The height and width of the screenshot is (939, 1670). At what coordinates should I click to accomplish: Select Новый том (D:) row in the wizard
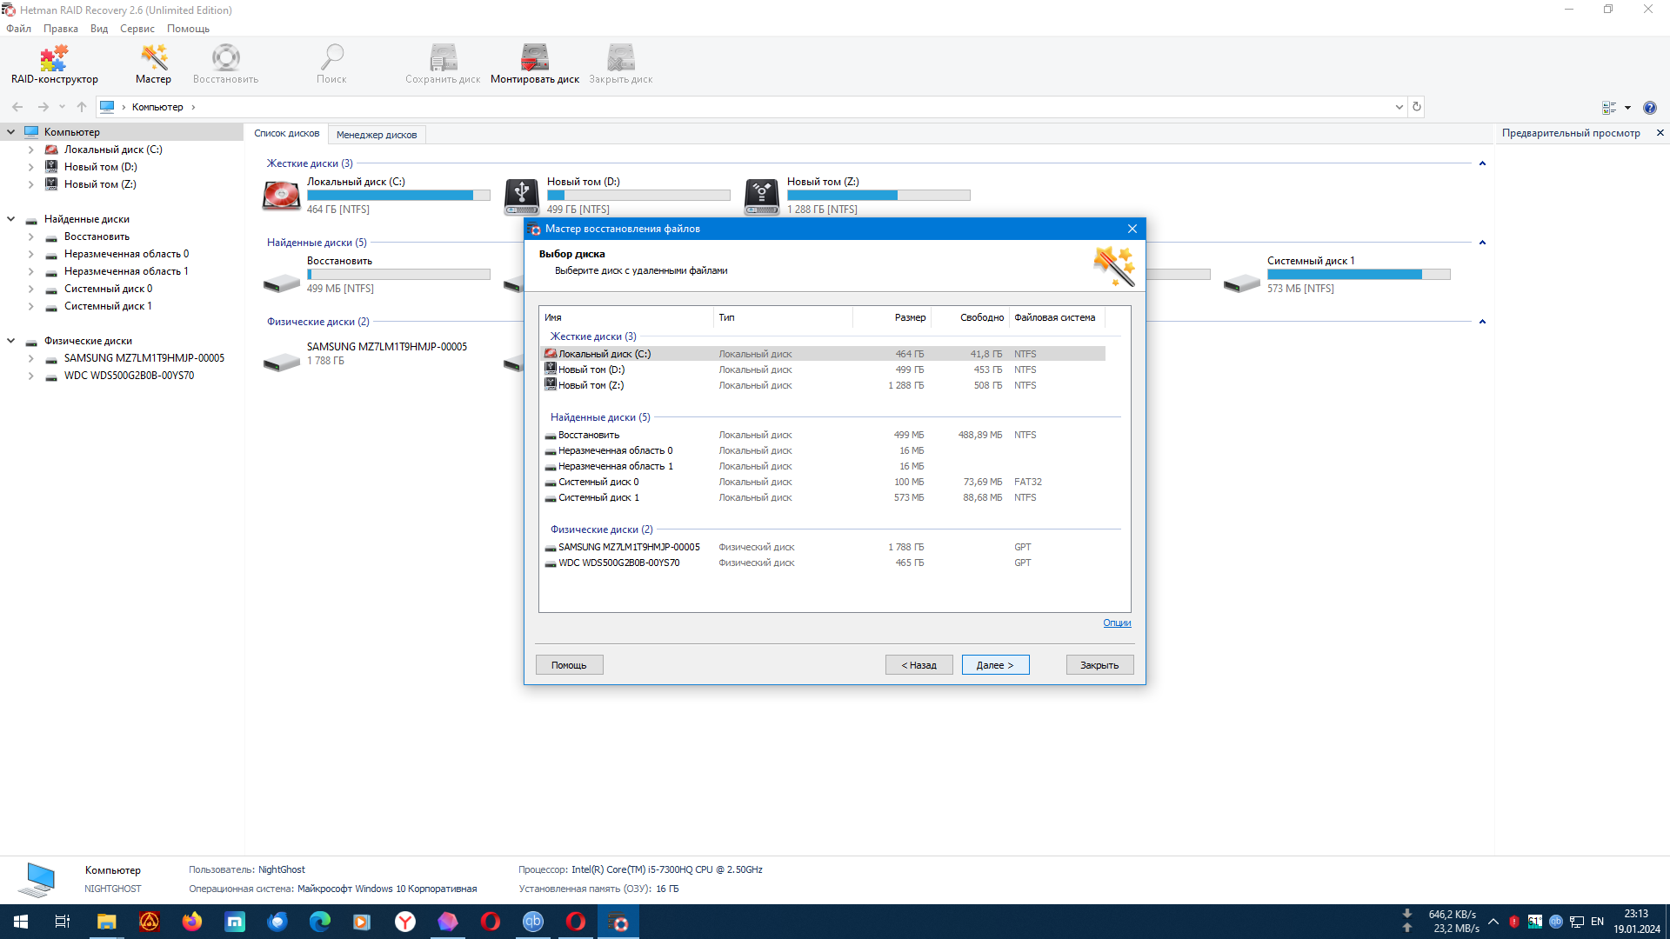823,370
